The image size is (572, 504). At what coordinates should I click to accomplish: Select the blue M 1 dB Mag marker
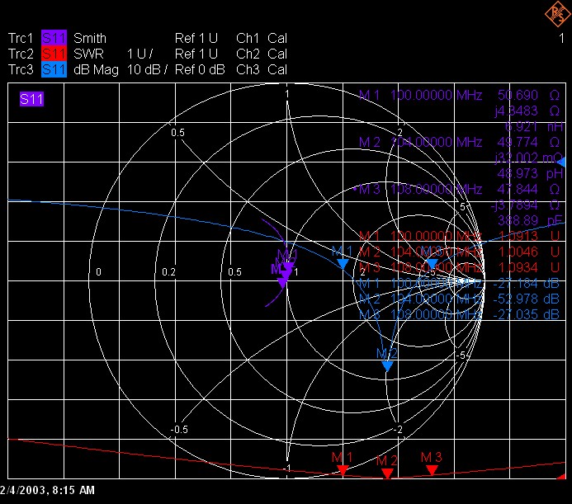pos(343,264)
